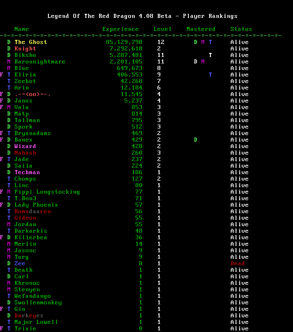Click on the player Turg
The width and height of the screenshot is (293, 332).
[22, 257]
